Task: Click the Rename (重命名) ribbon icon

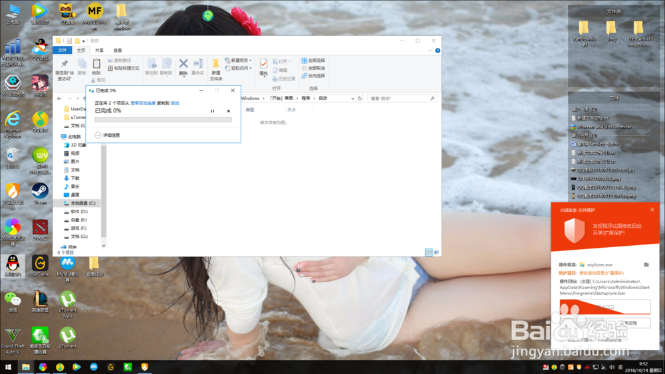Action: [198, 67]
